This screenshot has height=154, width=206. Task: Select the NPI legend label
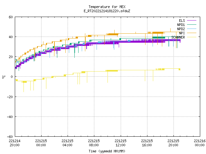pos(182,33)
